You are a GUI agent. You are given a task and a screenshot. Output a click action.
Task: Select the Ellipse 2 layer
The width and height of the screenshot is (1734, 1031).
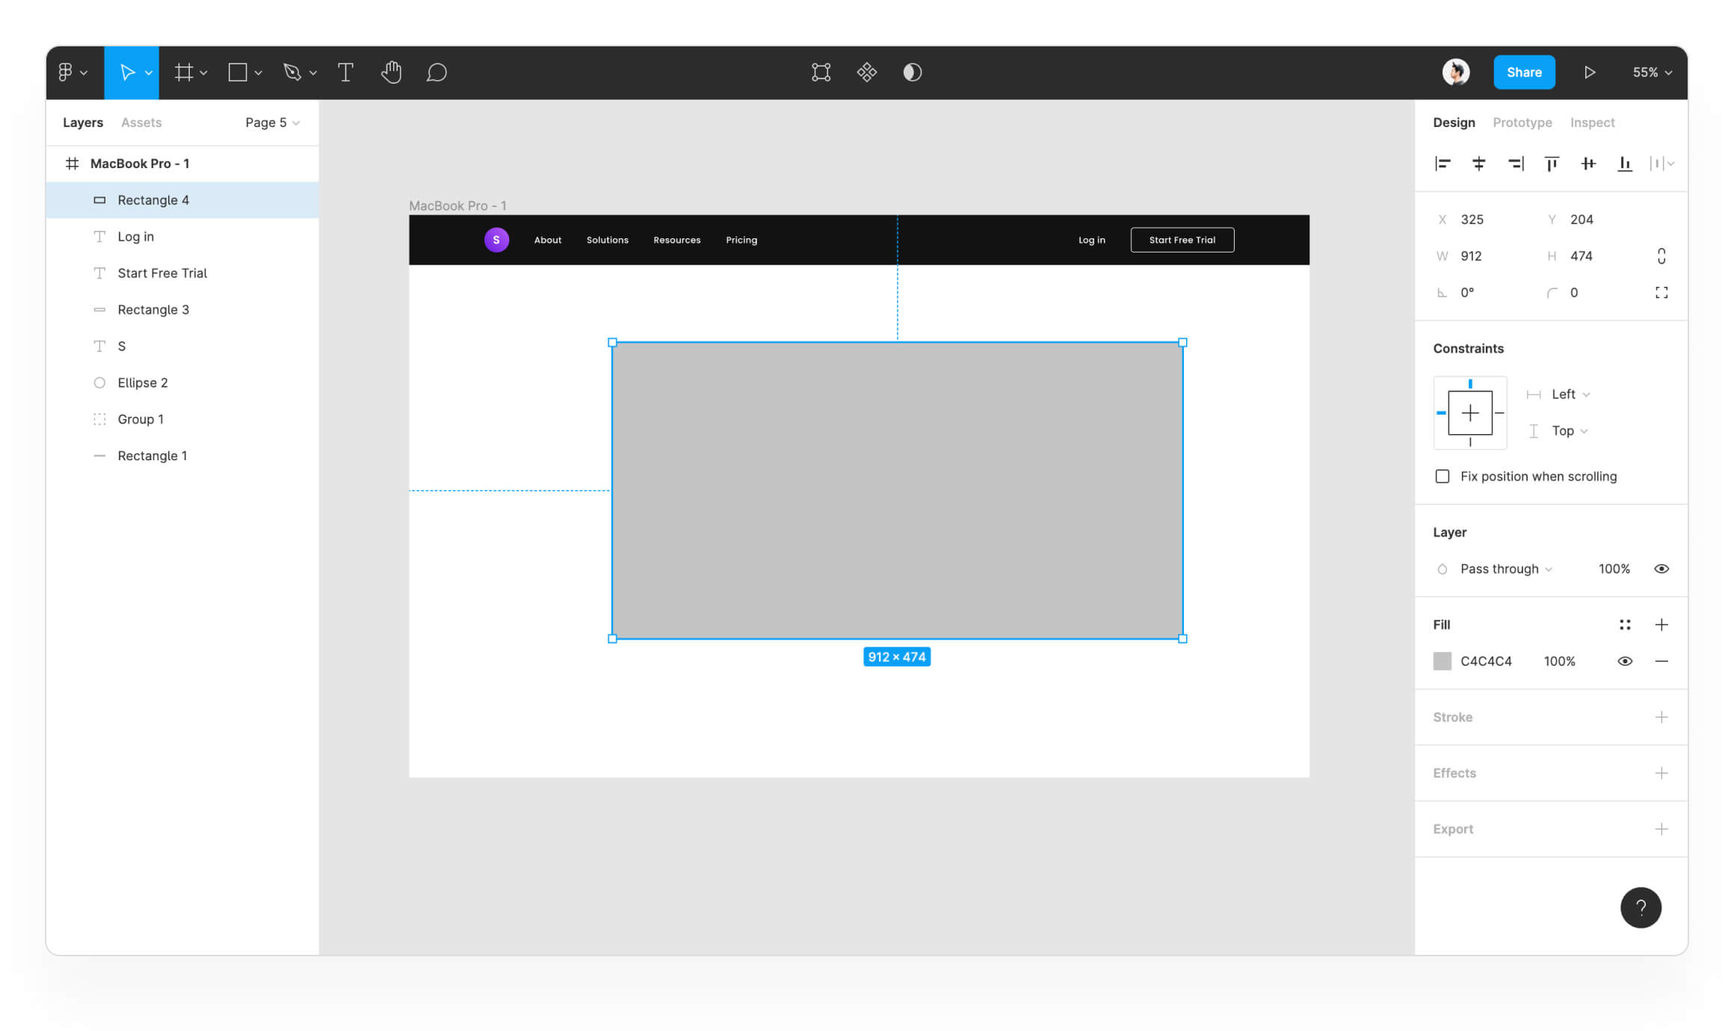point(142,383)
